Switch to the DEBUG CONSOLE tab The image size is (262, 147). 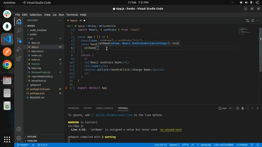click(105, 108)
